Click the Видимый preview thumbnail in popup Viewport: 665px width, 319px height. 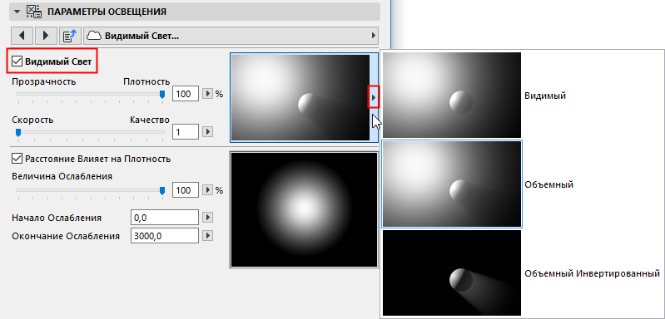tap(452, 95)
